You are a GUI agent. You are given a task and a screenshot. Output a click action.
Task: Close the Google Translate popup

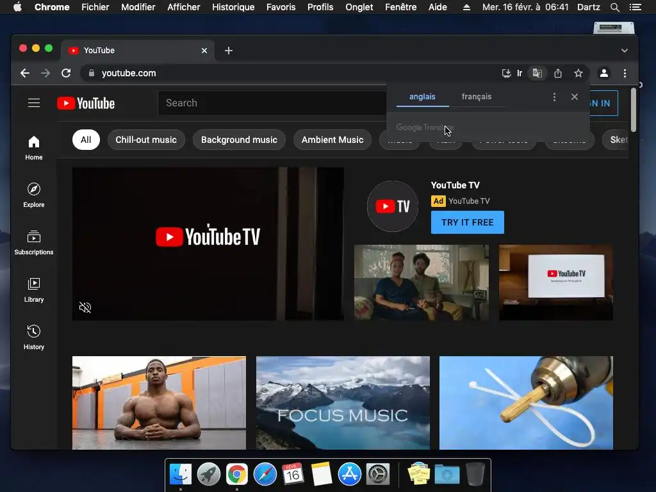(x=575, y=97)
